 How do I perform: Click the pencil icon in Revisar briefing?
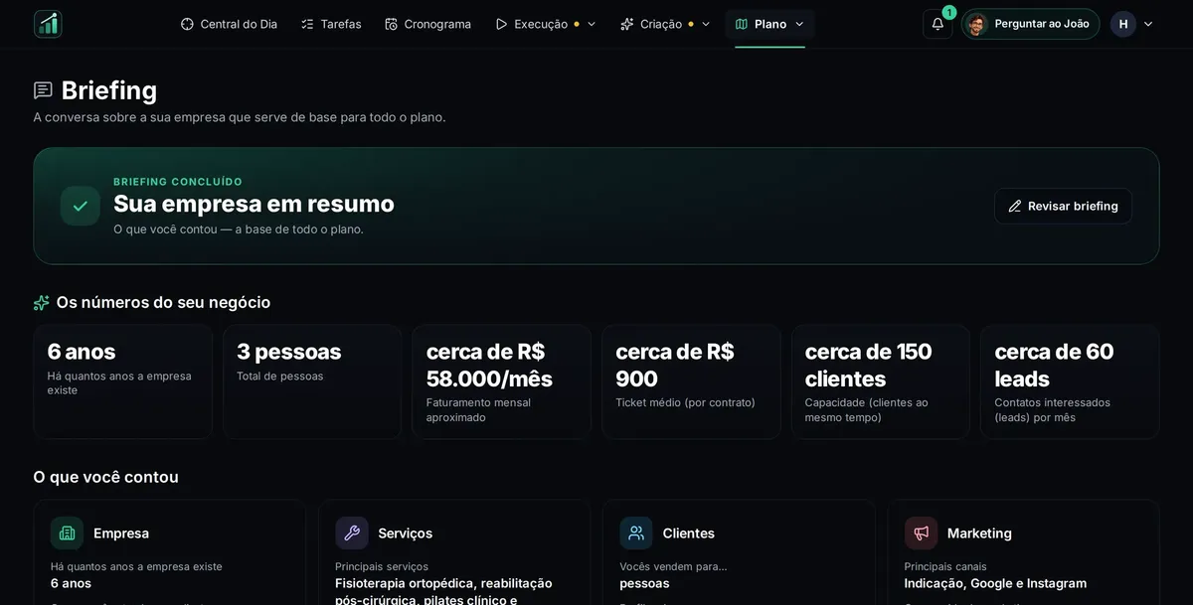coord(1015,206)
